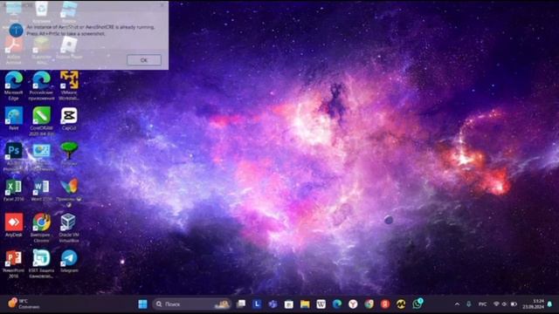Open the Oracle VM VirtualBox shortcut

(69, 228)
